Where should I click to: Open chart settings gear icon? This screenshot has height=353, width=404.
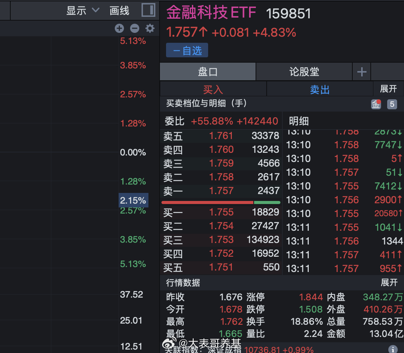point(150,28)
